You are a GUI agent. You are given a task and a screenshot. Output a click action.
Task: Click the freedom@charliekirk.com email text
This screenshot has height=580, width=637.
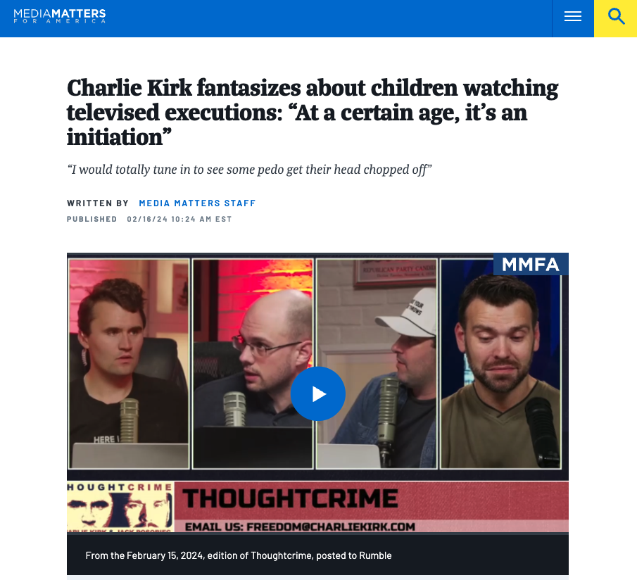[x=301, y=527]
